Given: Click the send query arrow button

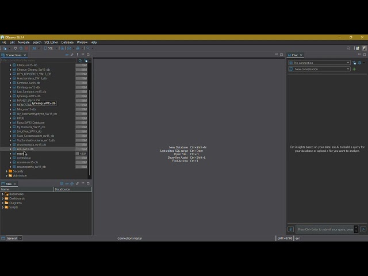Looking at the screenshot, I should tap(363, 229).
